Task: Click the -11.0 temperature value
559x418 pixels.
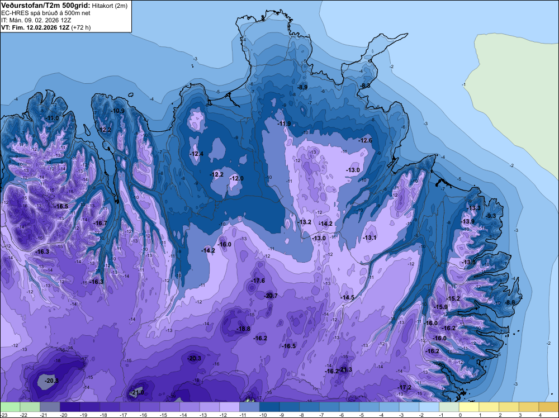Action: (52, 118)
